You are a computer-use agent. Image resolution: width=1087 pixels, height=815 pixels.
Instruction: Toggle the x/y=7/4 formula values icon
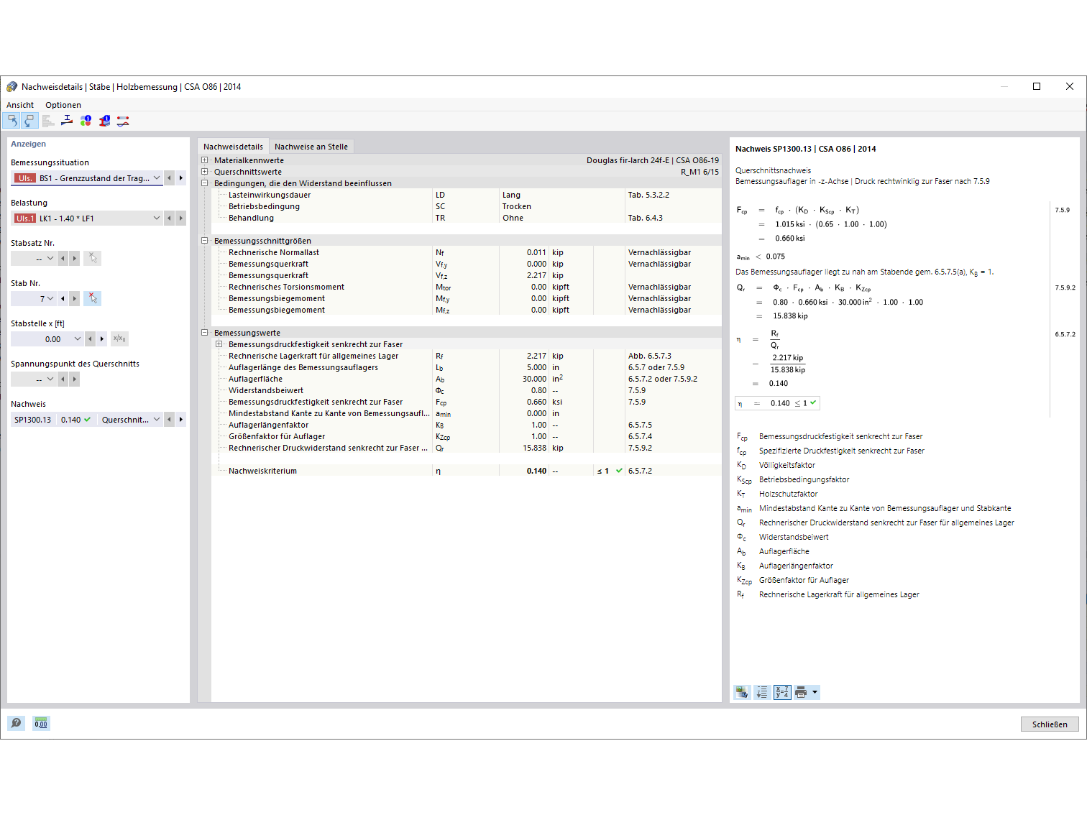[x=782, y=692]
